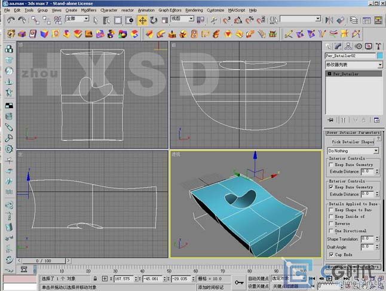Screen dimensions: 386x291
Task: Click the Interior Extrude Distance spinner arrows
Action: coord(377,171)
